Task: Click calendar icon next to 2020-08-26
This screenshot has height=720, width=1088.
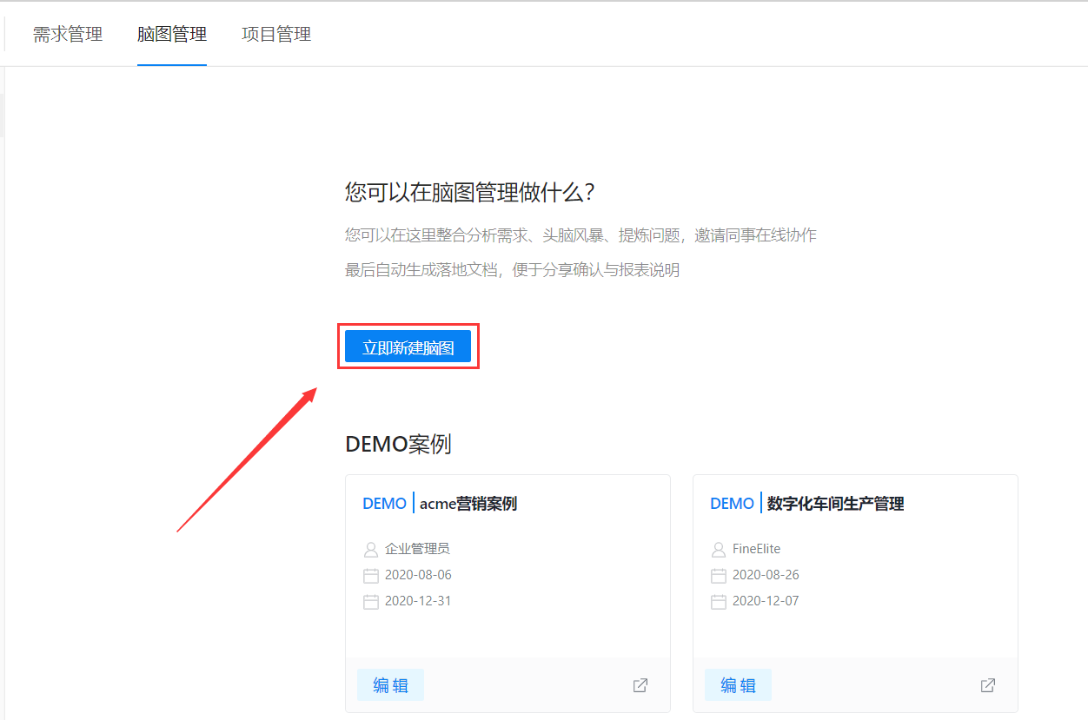Action: [719, 575]
